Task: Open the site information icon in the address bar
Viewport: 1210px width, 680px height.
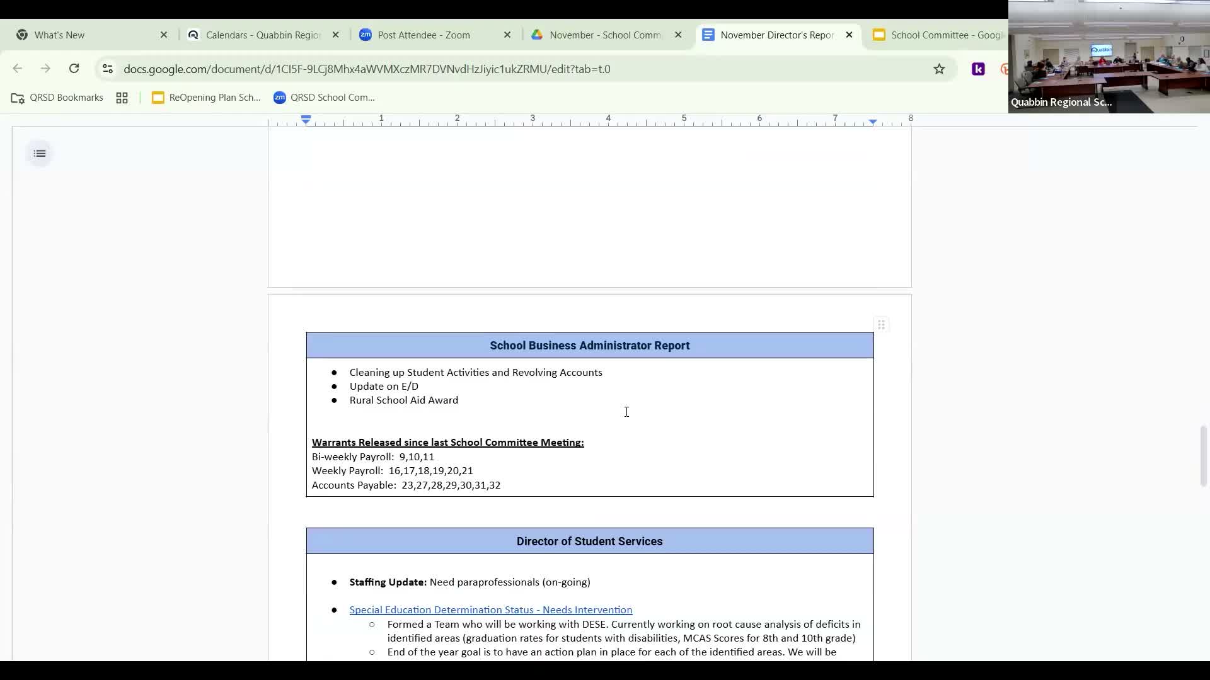Action: (x=108, y=69)
